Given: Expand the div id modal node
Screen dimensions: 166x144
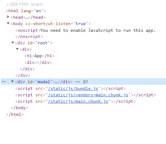Looking at the screenshot, I should pos(12,81).
